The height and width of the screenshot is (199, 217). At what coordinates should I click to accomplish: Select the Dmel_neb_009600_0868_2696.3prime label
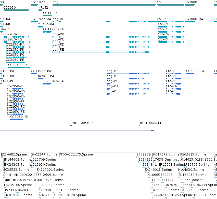33,175
